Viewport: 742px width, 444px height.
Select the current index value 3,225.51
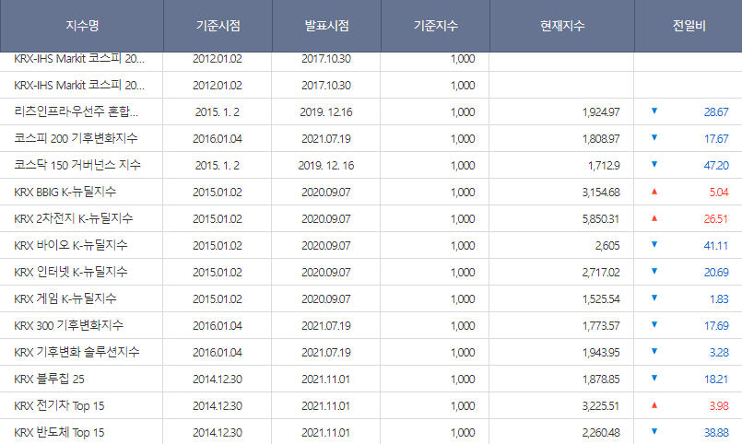pyautogui.click(x=601, y=406)
